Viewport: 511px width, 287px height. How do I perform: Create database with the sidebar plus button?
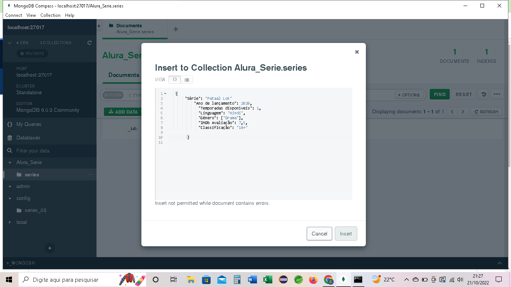pyautogui.click(x=49, y=248)
